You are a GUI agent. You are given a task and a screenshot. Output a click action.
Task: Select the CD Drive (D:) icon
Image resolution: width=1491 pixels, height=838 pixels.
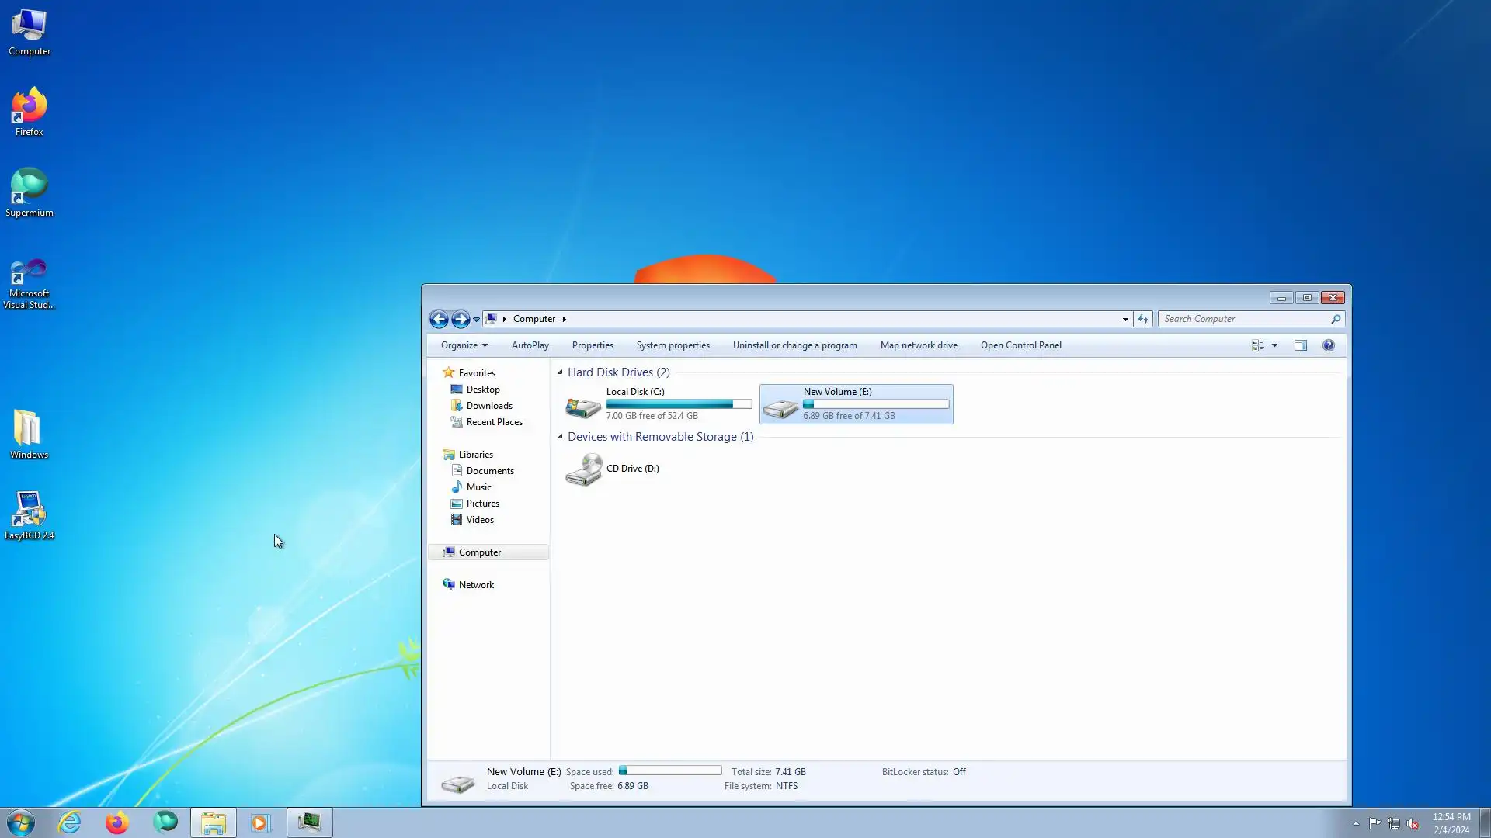point(584,469)
